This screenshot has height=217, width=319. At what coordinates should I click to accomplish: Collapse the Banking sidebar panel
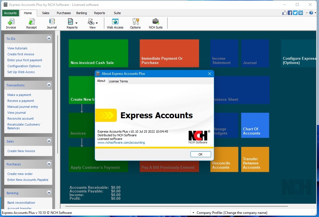pos(49,192)
